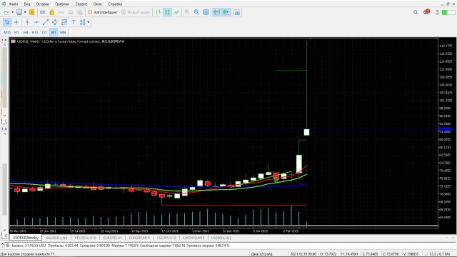The image size is (457, 257).
Task: Click the cloud VPS toolbar icon
Action: click(x=71, y=12)
